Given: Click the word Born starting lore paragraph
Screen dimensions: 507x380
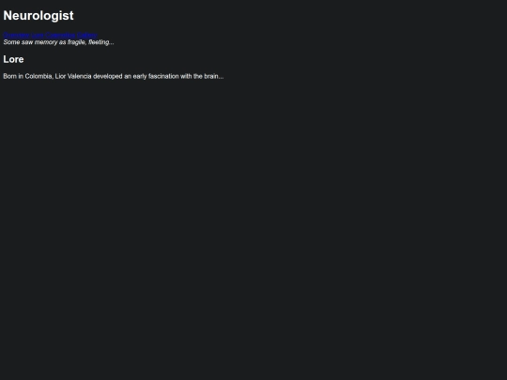Looking at the screenshot, I should click(9, 76).
